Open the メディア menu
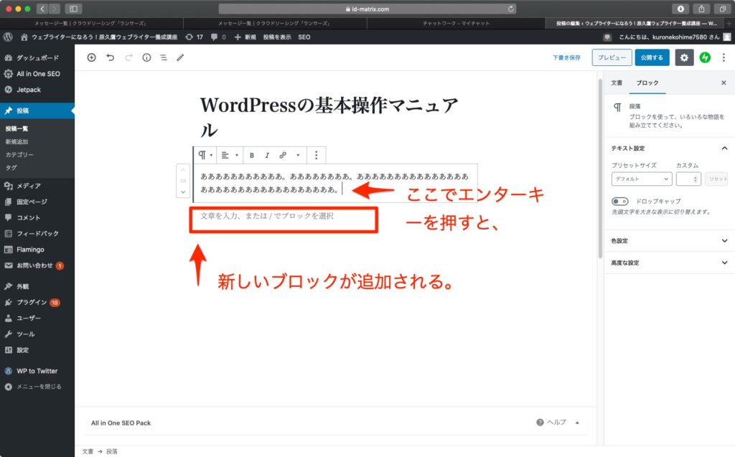 pos(37,186)
